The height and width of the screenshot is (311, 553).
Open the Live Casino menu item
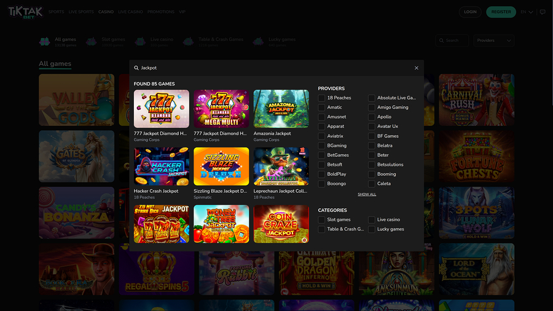(x=130, y=12)
